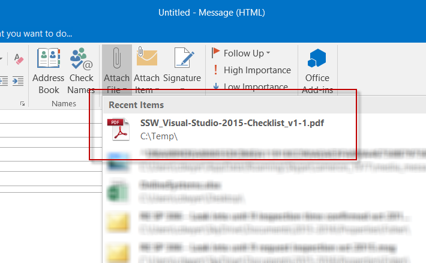Image resolution: width=426 pixels, height=263 pixels.
Task: Click the Attach Item envelope icon
Action: coord(146,59)
